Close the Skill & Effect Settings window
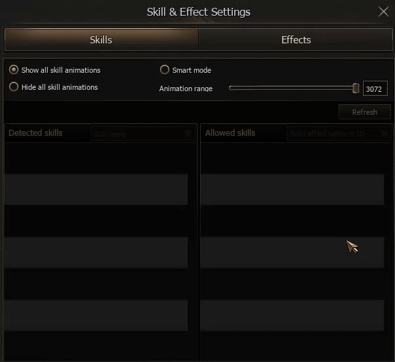This screenshot has width=395, height=362. [384, 11]
